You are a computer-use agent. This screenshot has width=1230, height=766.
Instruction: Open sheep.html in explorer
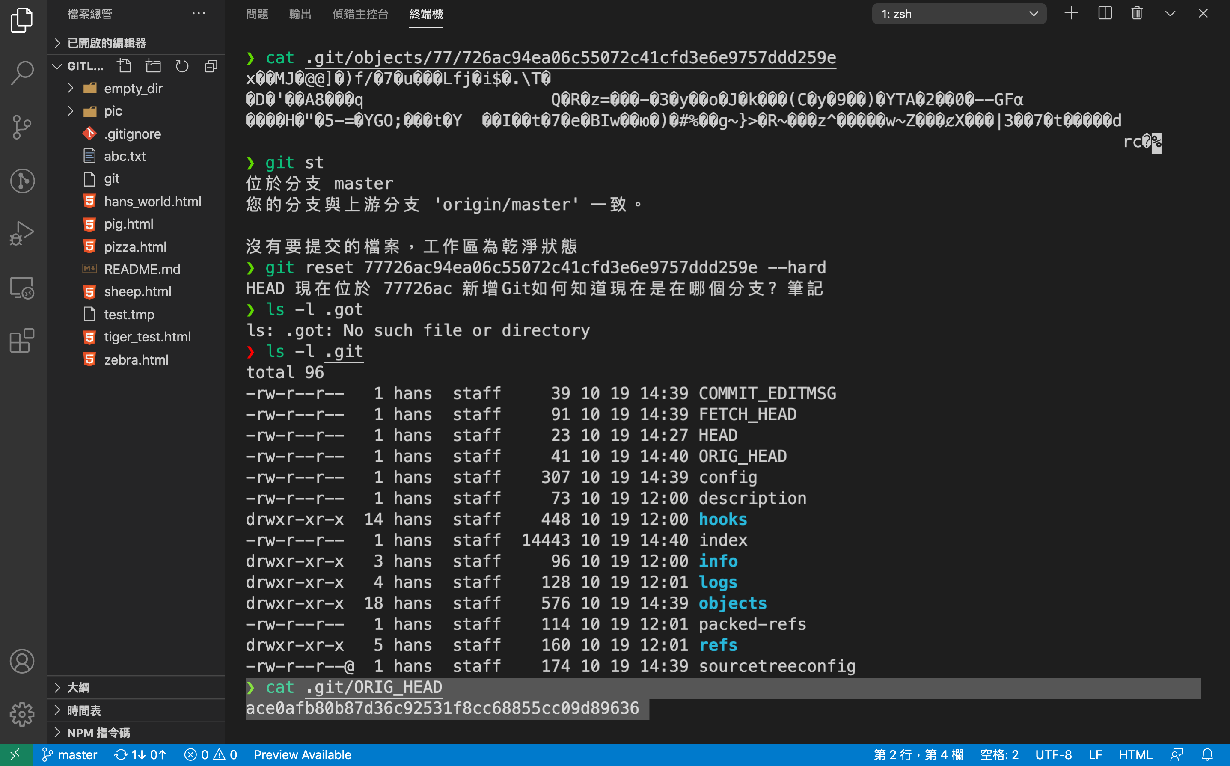pos(136,291)
